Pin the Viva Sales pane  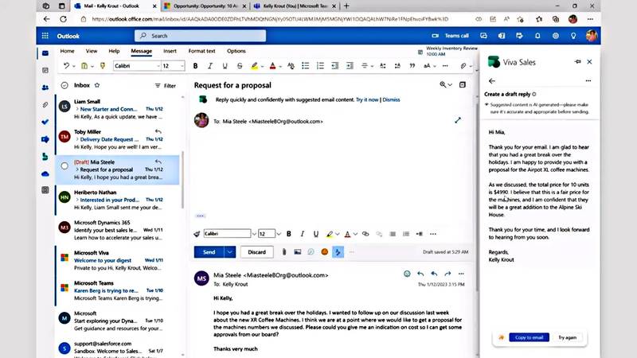pyautogui.click(x=578, y=62)
